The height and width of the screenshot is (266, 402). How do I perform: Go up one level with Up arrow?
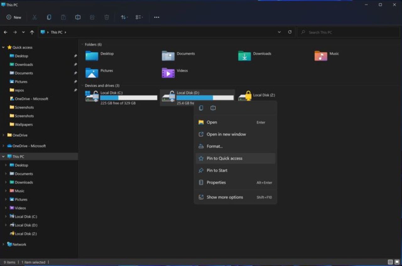tap(32, 32)
